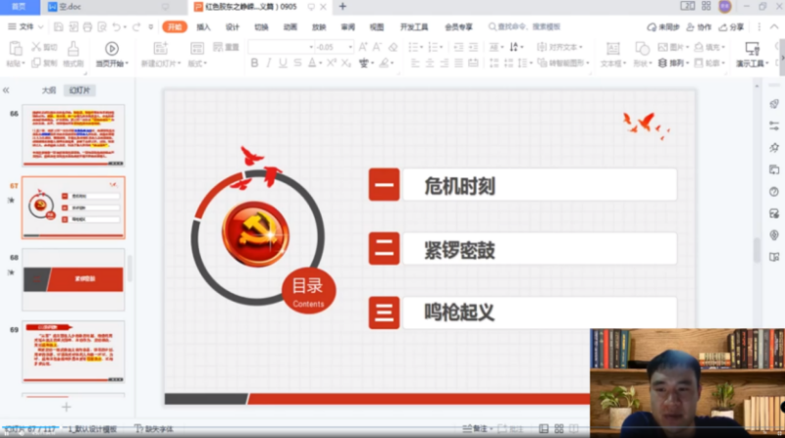Click the clear formatting eraser icon
Viewport: 785px width, 438px height.
[393, 47]
